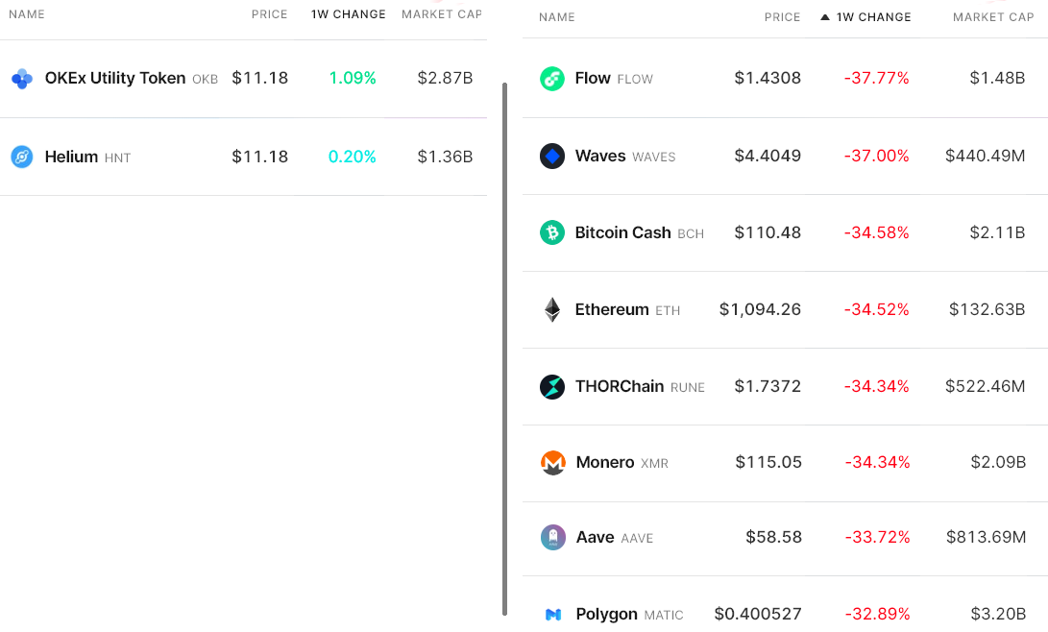Click the Bitcoin Cash green icon

[552, 232]
